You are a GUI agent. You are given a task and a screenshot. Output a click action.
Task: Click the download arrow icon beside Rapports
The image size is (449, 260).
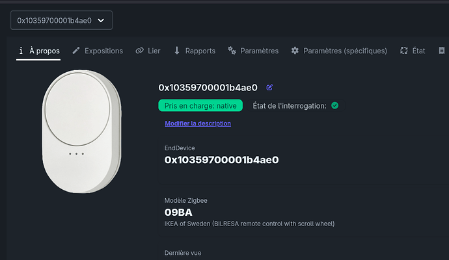(x=177, y=51)
